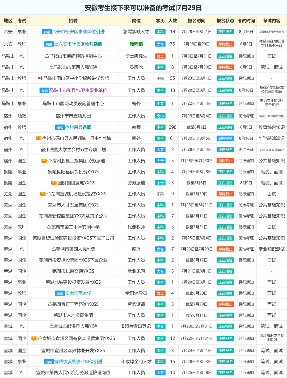Click the 即将截止 status in 六安市叶集区 row

[x=225, y=44]
